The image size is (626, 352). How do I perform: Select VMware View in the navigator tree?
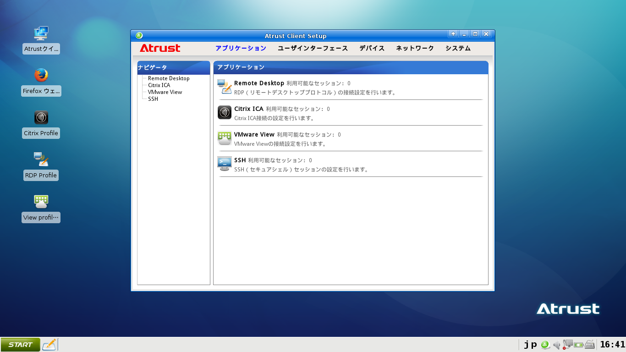click(x=165, y=92)
